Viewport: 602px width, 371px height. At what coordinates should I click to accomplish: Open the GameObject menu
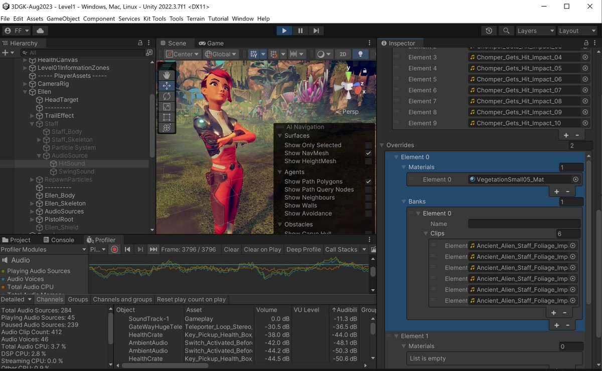coord(62,19)
